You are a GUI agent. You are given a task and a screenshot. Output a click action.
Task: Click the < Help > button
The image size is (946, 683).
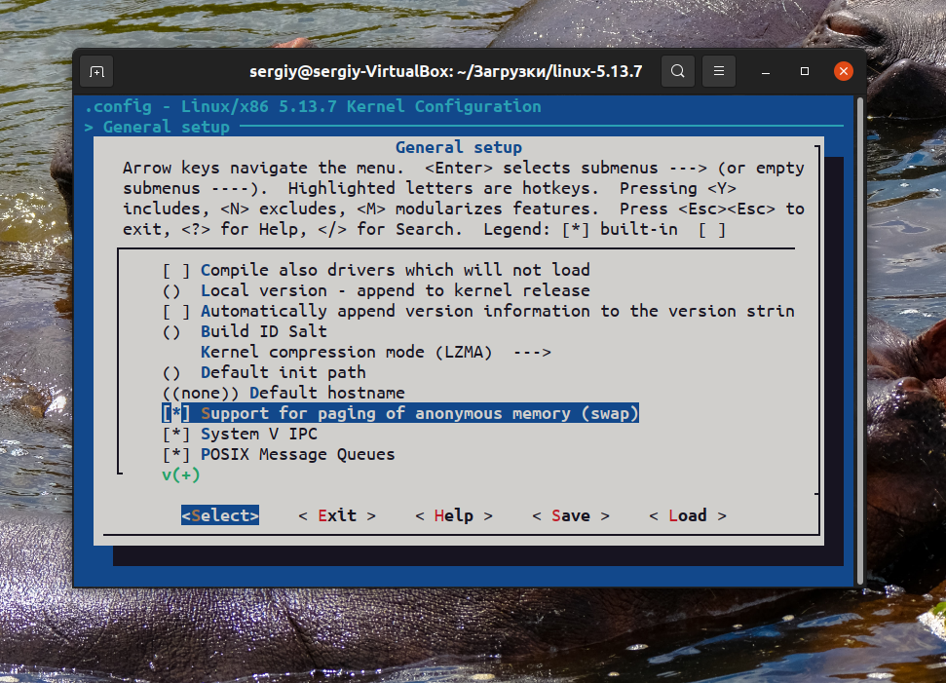(454, 515)
